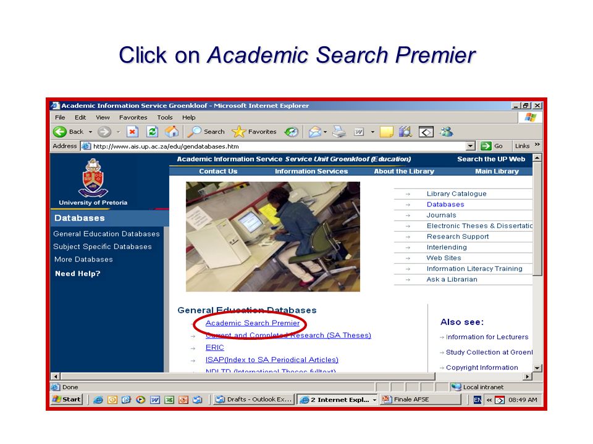Edit with Word toolbar icon
The image size is (593, 444).
click(x=358, y=132)
